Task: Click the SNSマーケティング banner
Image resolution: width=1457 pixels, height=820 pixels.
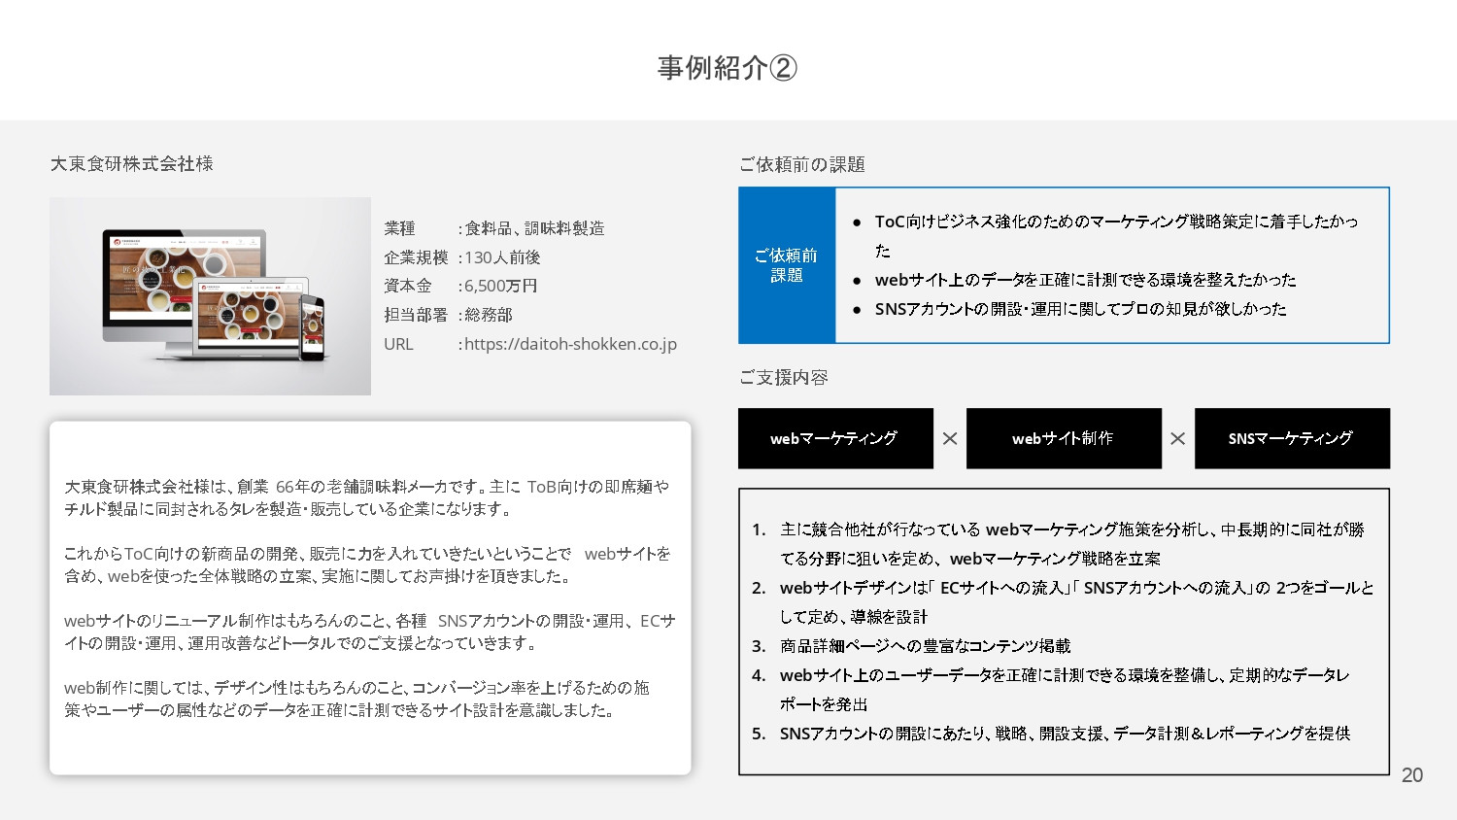Action: pyautogui.click(x=1292, y=438)
